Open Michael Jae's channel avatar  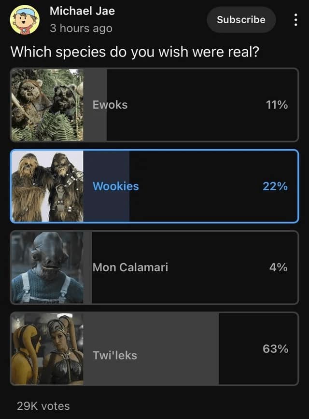click(x=25, y=20)
